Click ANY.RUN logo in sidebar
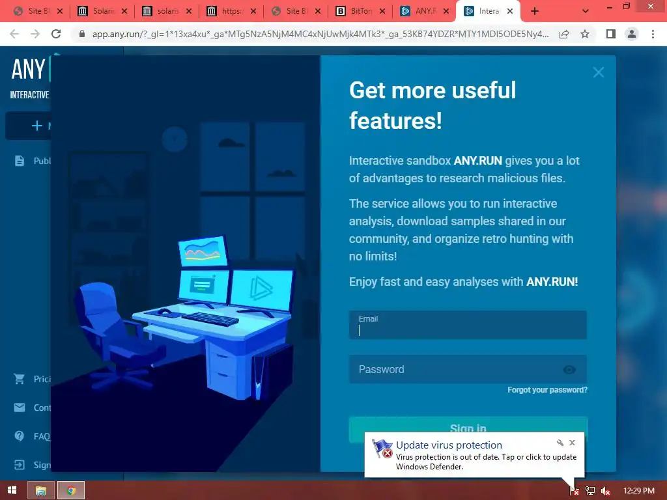667x500 pixels. (28, 69)
